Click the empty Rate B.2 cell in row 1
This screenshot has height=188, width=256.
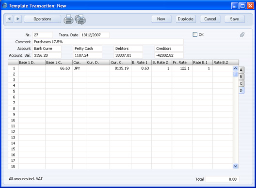(223, 68)
